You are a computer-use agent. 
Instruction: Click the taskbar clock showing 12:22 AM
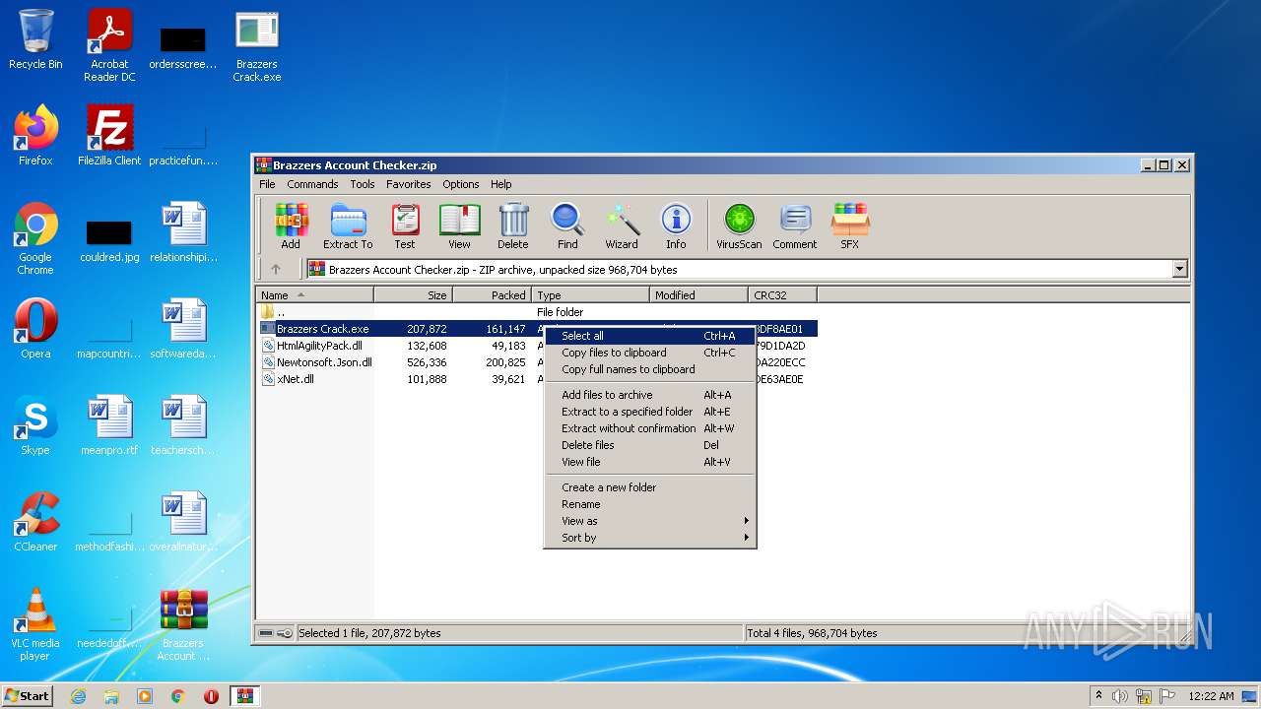1211,696
